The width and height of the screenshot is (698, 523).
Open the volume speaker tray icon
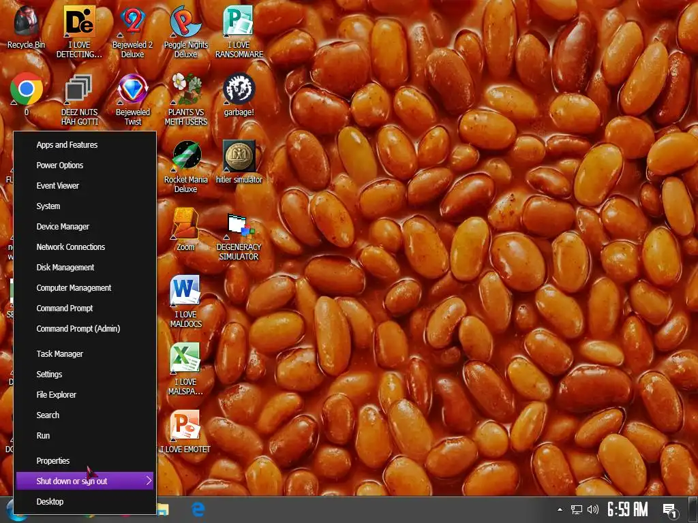click(x=593, y=509)
